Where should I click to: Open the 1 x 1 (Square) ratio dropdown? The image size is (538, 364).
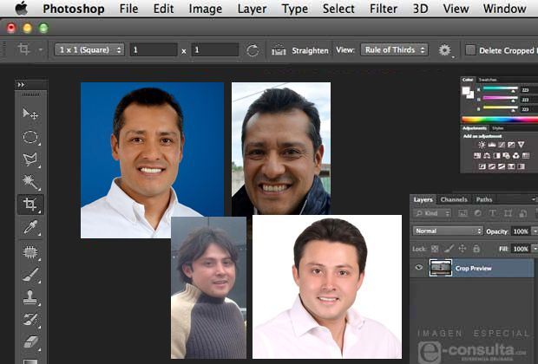[89, 50]
